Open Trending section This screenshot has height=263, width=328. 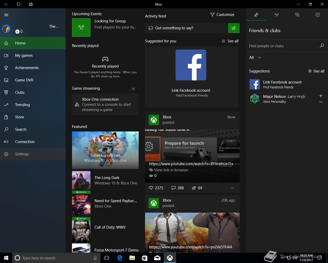(33, 105)
